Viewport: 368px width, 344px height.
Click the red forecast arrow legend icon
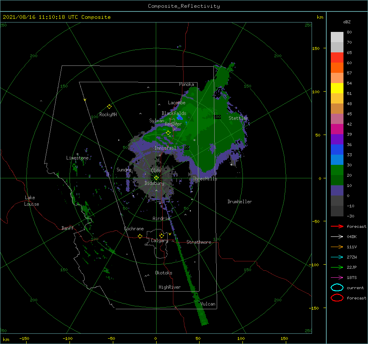point(337,226)
